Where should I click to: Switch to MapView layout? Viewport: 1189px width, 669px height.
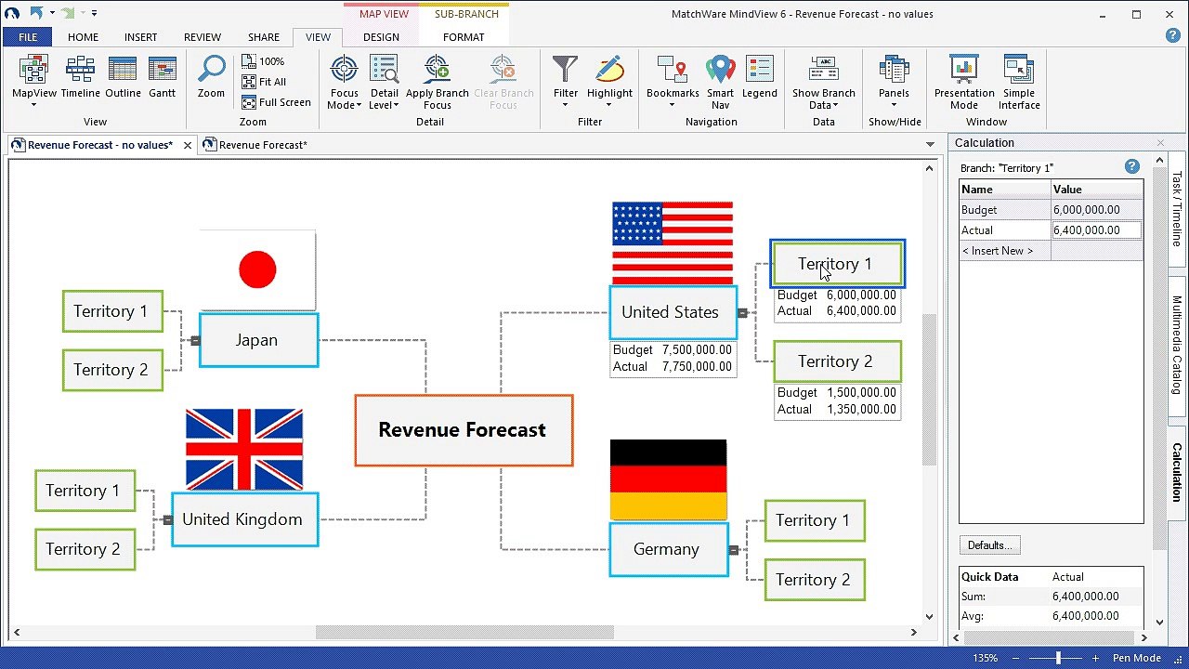pyautogui.click(x=34, y=79)
